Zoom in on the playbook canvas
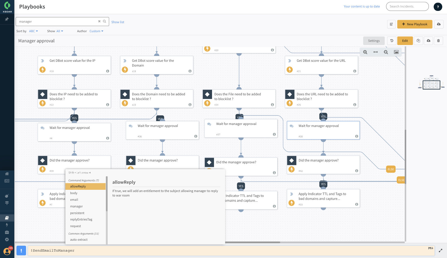Screen dimensions: 447x258 (365, 52)
